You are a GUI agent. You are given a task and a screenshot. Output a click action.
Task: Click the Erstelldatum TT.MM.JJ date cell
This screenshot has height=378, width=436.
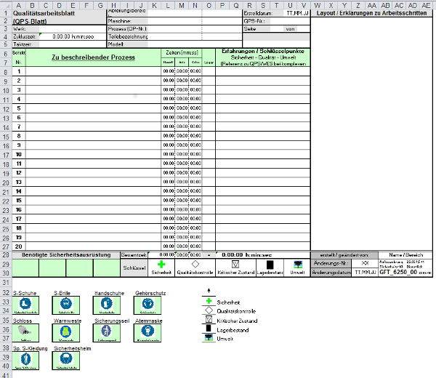click(x=295, y=14)
